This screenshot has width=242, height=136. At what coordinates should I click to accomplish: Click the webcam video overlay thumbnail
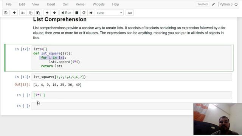click(x=218, y=119)
